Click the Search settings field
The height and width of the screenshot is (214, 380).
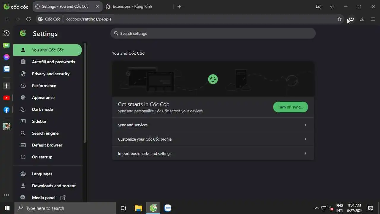[213, 33]
